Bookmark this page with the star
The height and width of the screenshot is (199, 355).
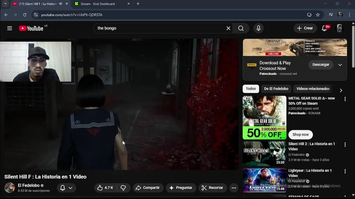(318, 15)
